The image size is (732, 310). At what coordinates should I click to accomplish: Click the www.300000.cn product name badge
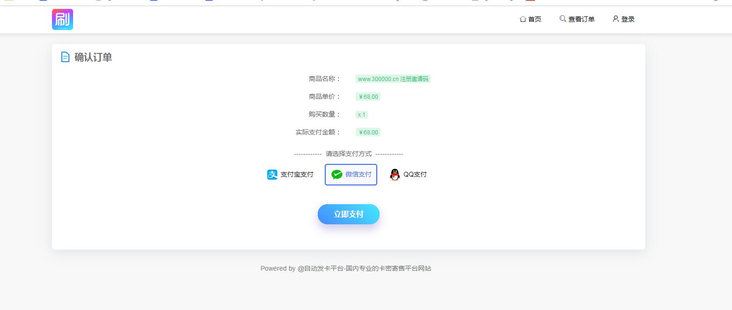point(393,79)
